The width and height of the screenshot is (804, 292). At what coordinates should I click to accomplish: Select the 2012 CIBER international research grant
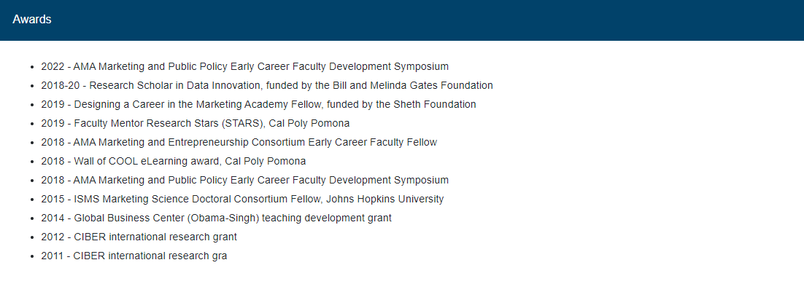[x=139, y=237]
